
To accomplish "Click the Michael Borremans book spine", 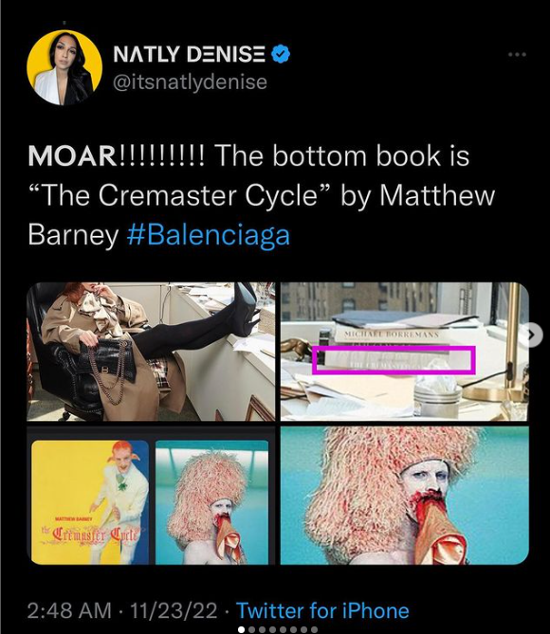I will click(x=391, y=335).
